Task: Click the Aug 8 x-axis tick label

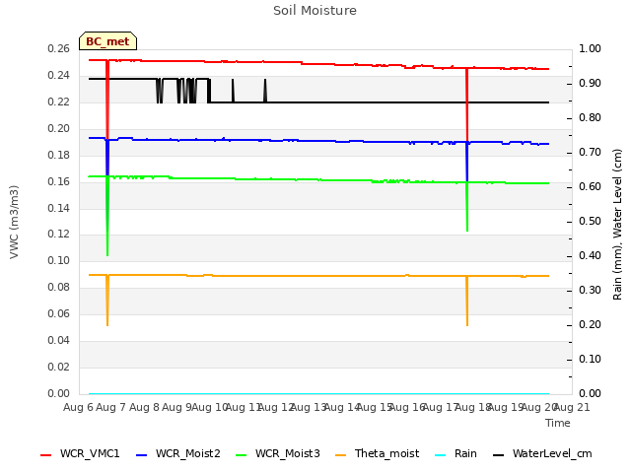Action: coord(145,407)
